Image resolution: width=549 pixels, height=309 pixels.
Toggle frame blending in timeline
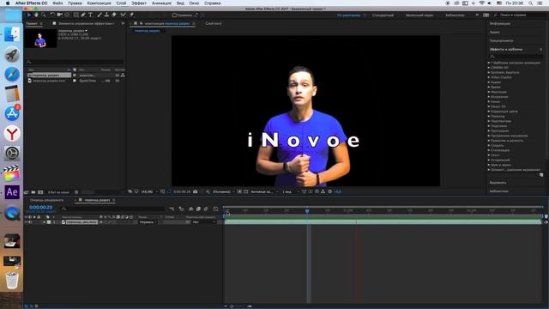tap(198, 209)
